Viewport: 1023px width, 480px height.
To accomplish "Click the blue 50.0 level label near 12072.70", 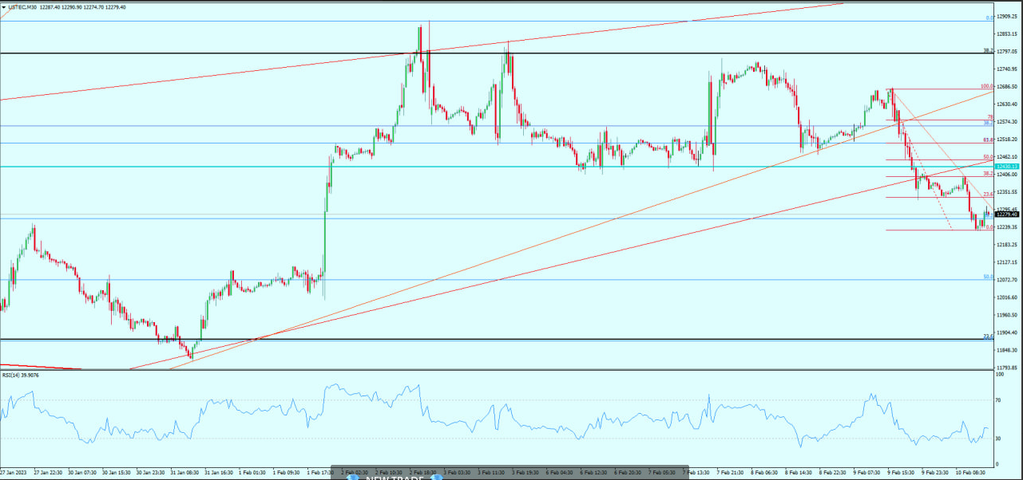I will (988, 277).
